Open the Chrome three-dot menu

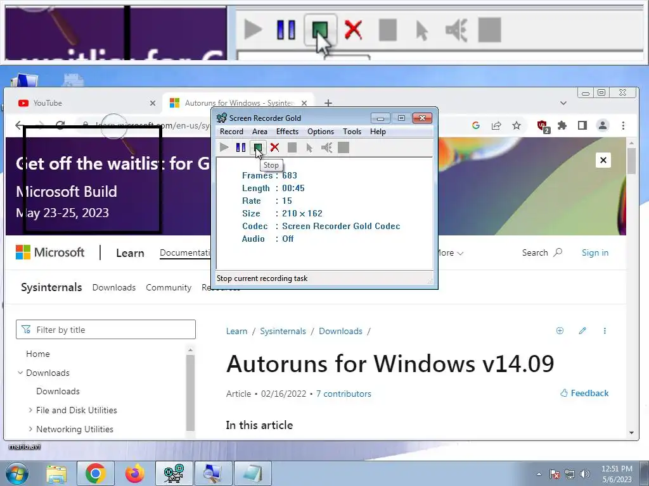coord(623,125)
